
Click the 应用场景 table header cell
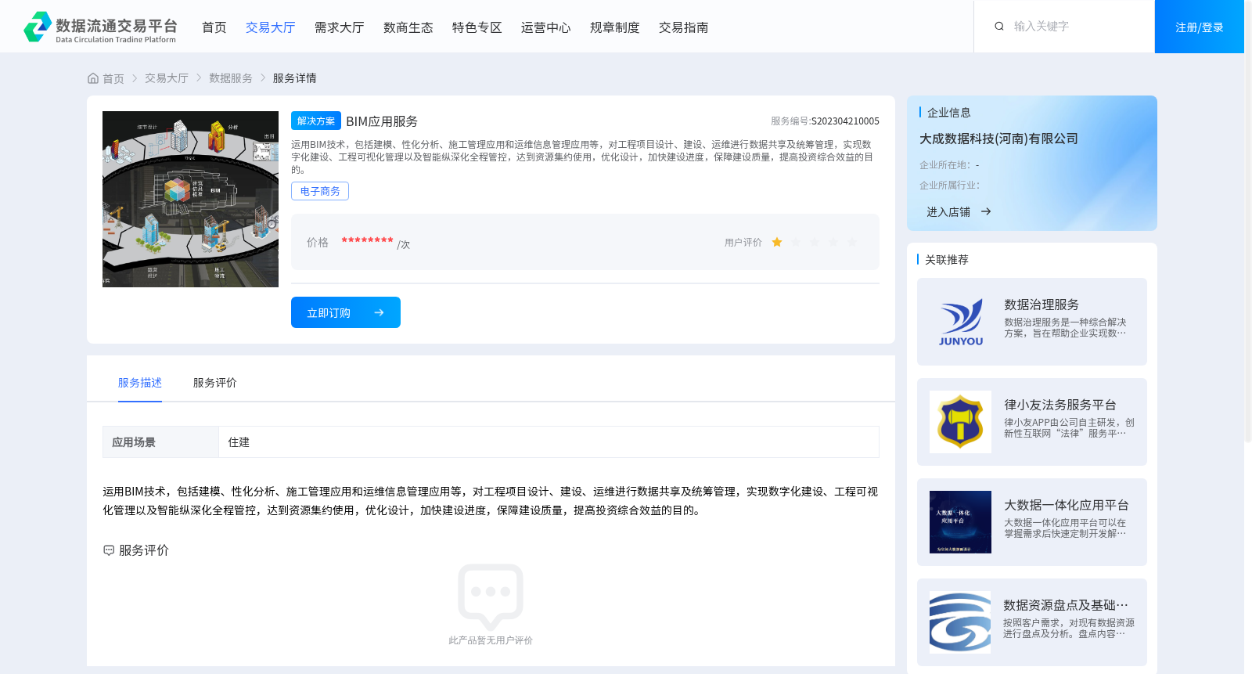point(160,442)
